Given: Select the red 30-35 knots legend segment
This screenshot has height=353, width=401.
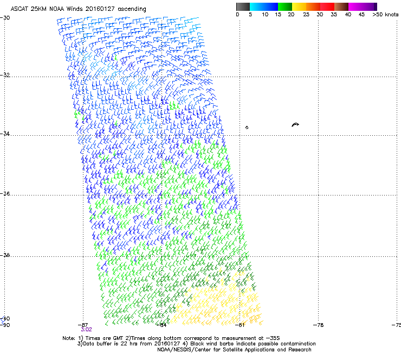Looking at the screenshot, I should (327, 7).
